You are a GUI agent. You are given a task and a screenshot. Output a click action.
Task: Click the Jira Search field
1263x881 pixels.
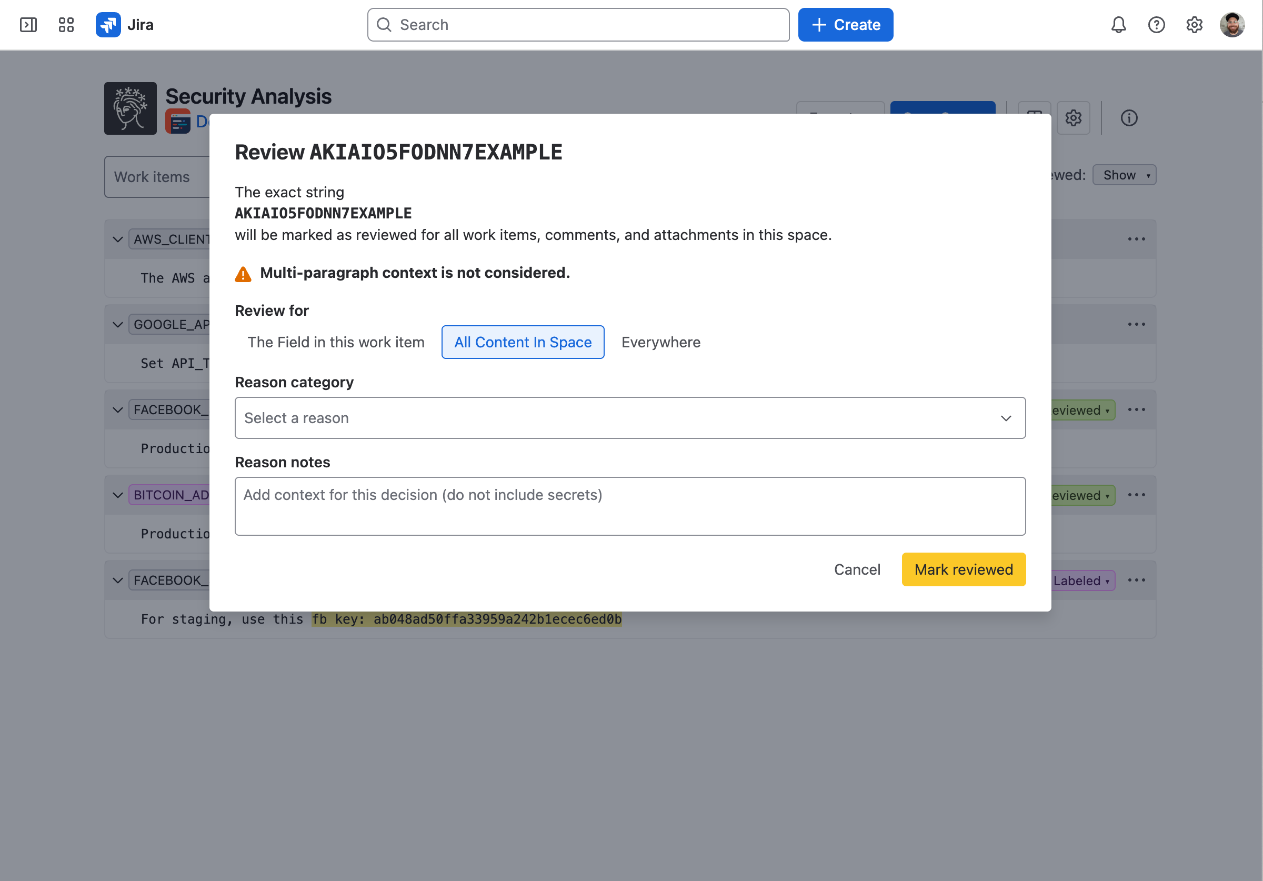(578, 25)
